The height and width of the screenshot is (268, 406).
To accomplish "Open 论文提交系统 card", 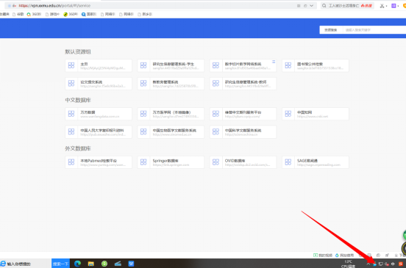I will coord(99,84).
